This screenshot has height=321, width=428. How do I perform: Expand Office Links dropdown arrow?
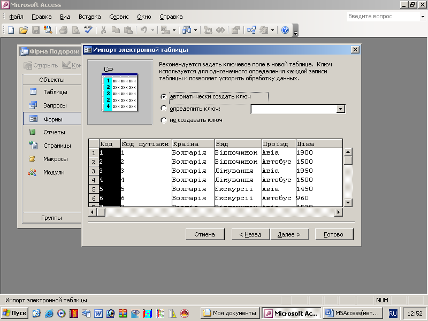click(x=174, y=30)
